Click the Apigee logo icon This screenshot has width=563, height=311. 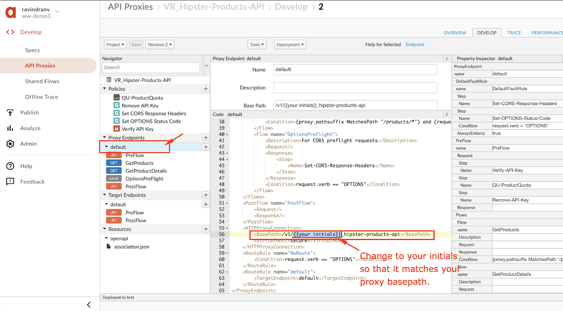click(11, 12)
